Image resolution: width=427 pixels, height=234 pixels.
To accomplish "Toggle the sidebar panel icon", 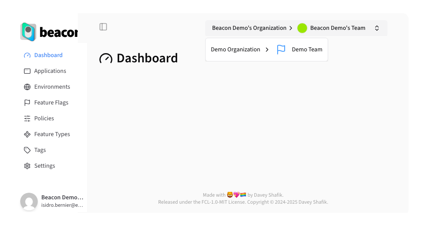I will 103,27.
